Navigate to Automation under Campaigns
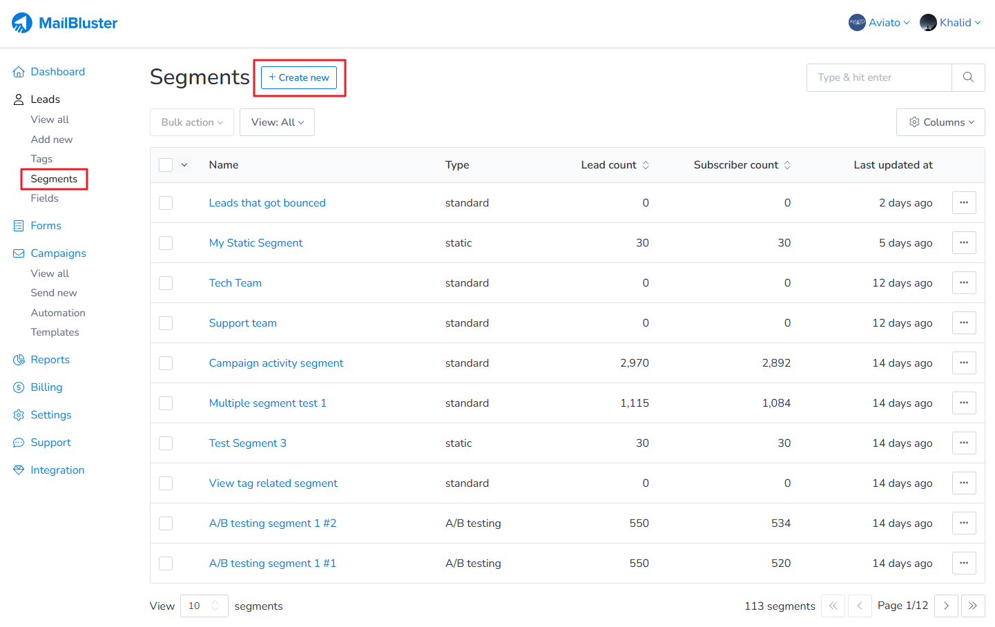 click(58, 313)
